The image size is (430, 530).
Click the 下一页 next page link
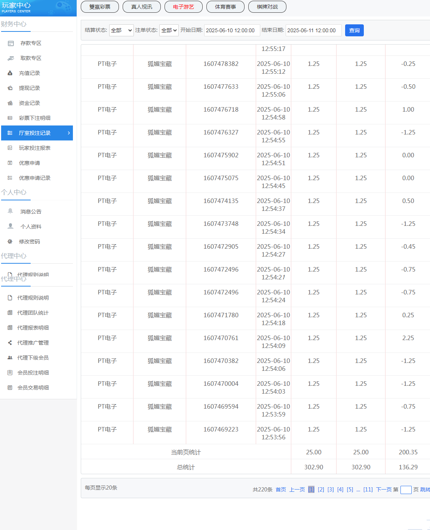384,490
